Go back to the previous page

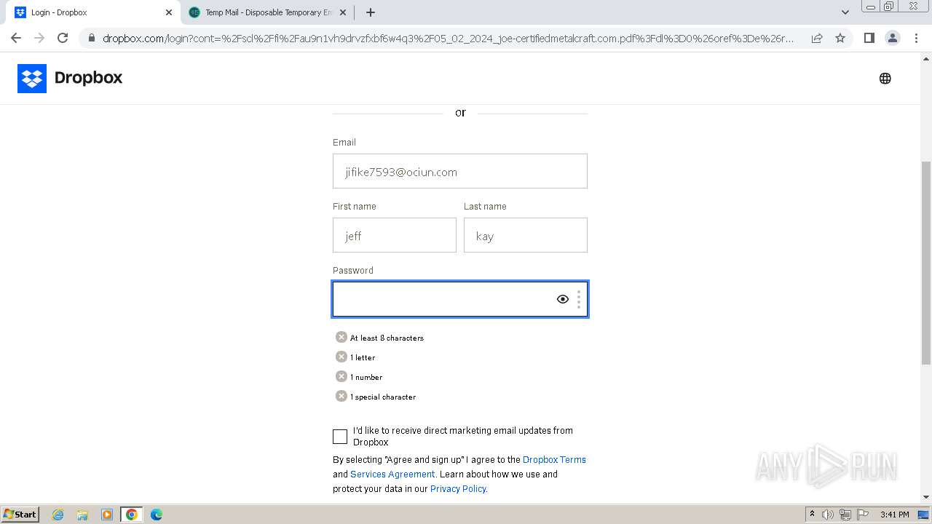tap(16, 38)
